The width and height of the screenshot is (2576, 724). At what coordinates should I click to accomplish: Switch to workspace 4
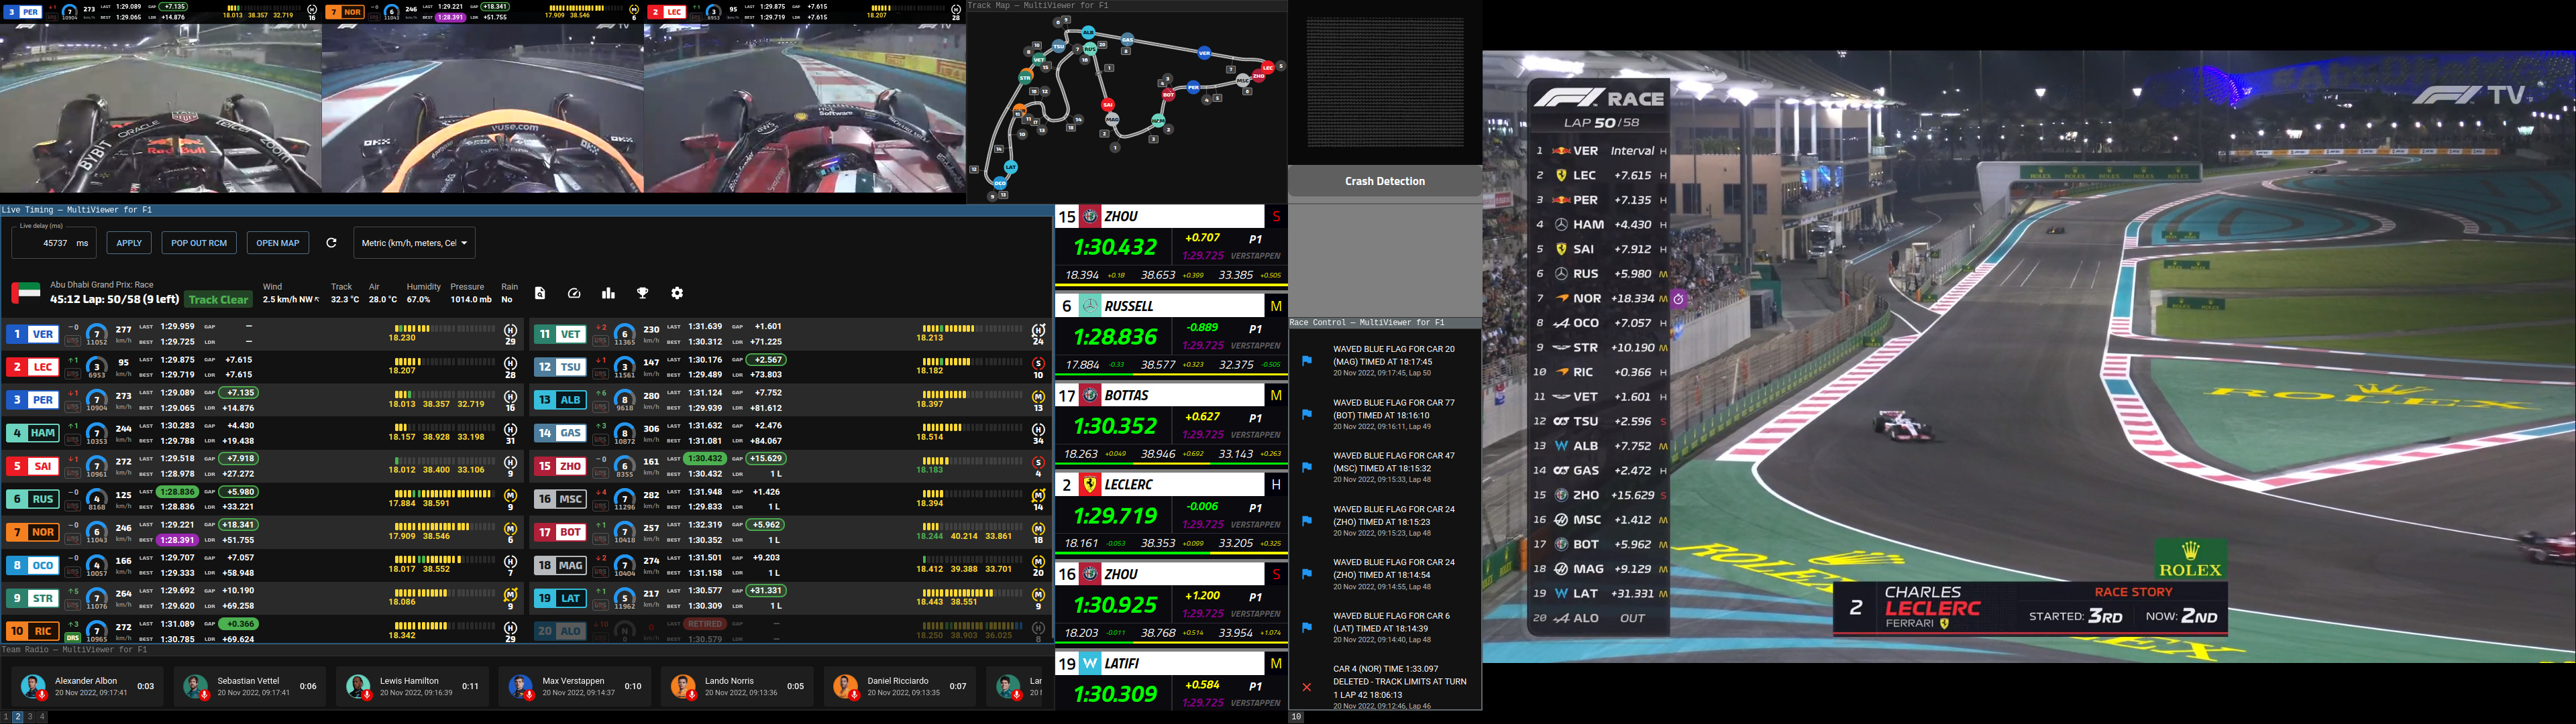point(42,717)
